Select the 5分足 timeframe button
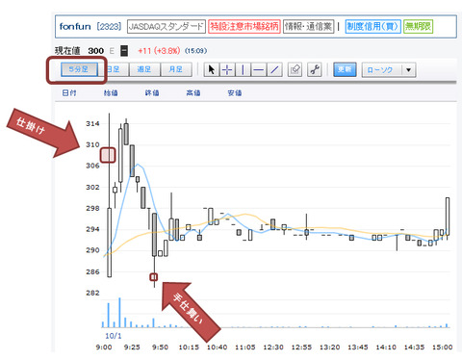 pos(79,69)
